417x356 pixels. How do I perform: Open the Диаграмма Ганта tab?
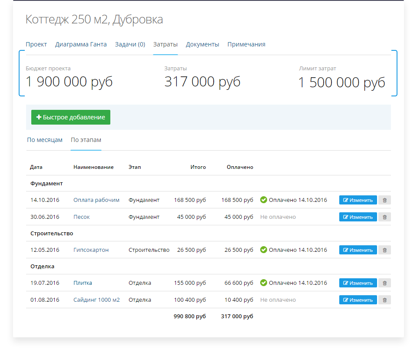pos(81,44)
